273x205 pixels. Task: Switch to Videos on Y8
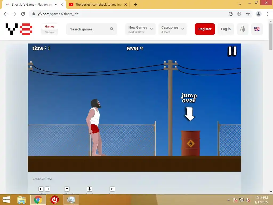pyautogui.click(x=50, y=32)
